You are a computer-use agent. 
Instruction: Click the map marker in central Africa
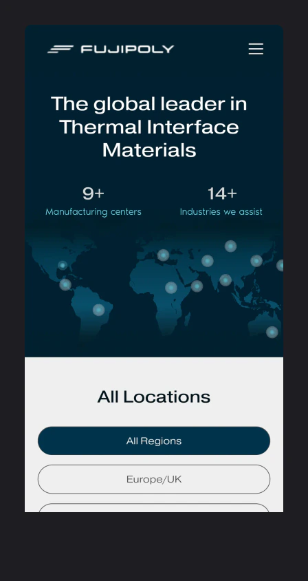tap(171, 288)
